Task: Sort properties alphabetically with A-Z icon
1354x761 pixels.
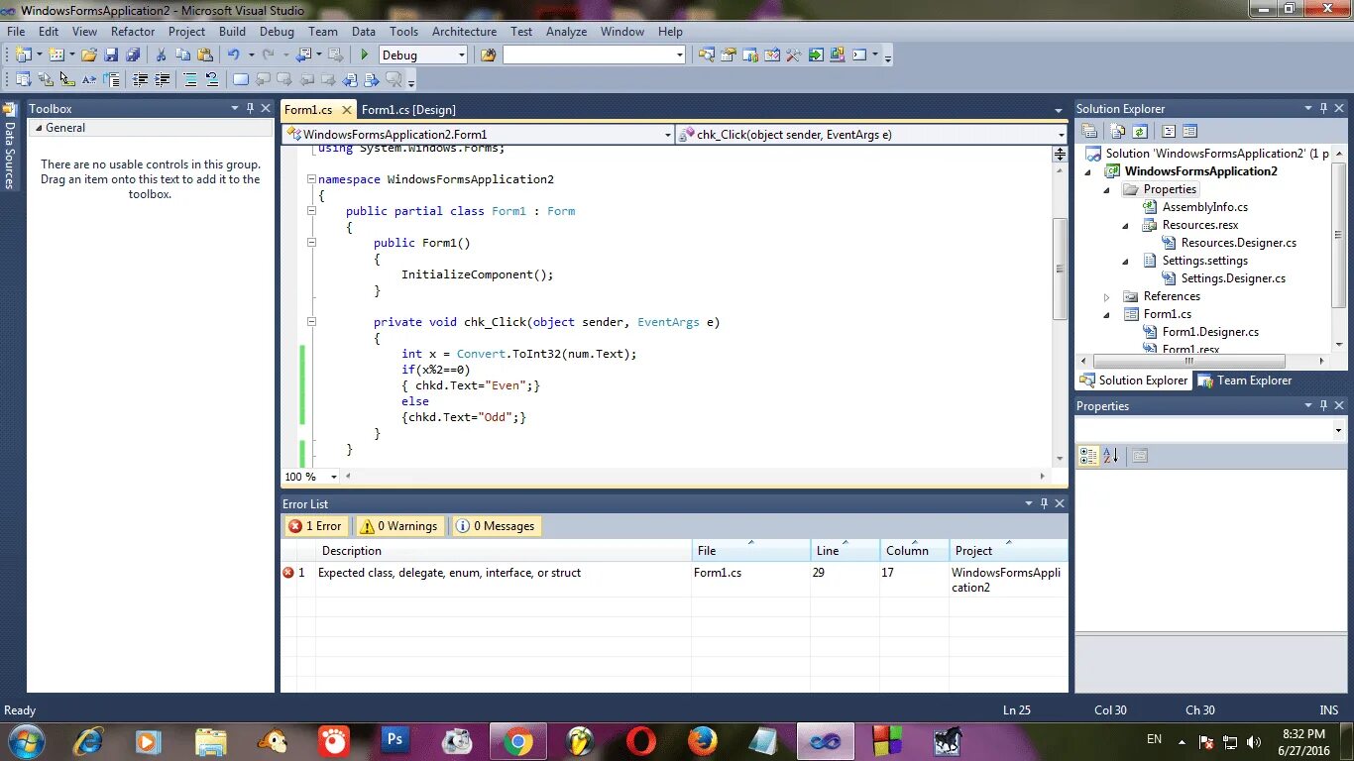Action: pos(1110,456)
